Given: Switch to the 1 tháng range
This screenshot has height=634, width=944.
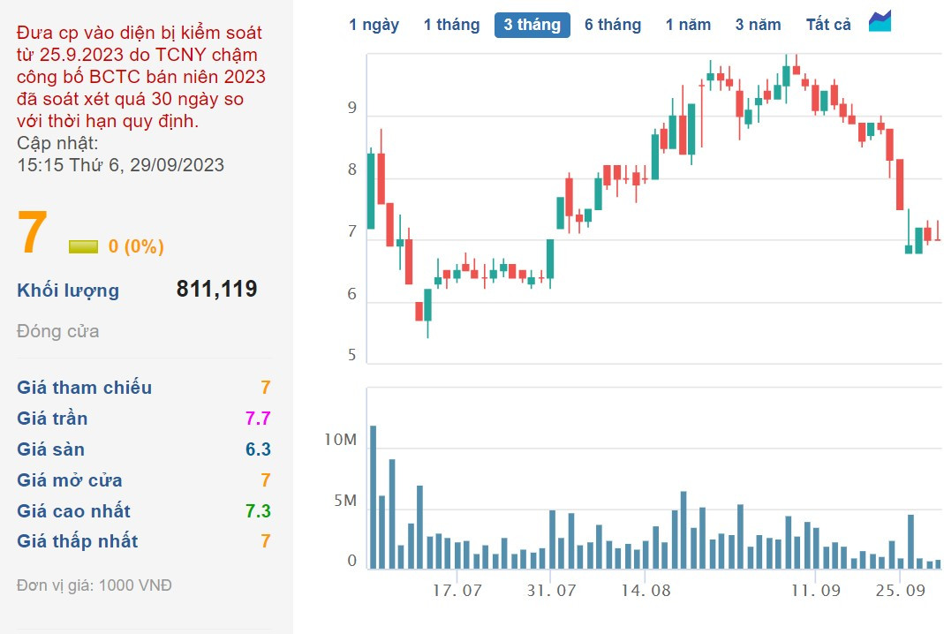Looking at the screenshot, I should pos(451,25).
